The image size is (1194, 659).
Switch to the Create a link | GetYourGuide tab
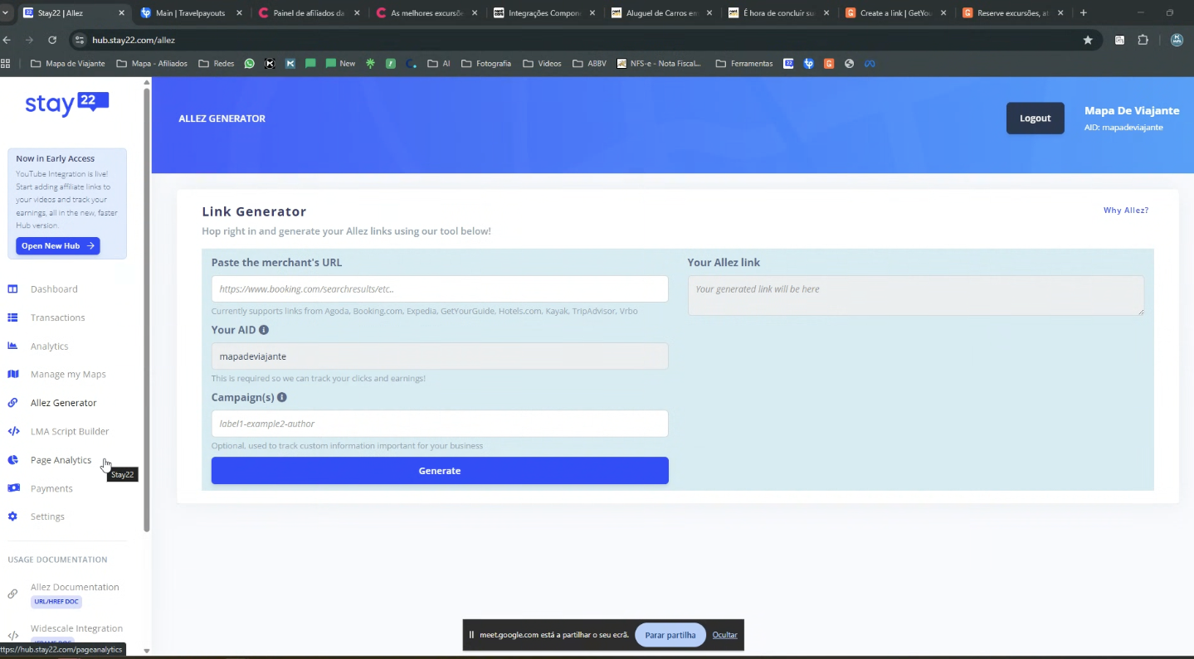tap(897, 13)
